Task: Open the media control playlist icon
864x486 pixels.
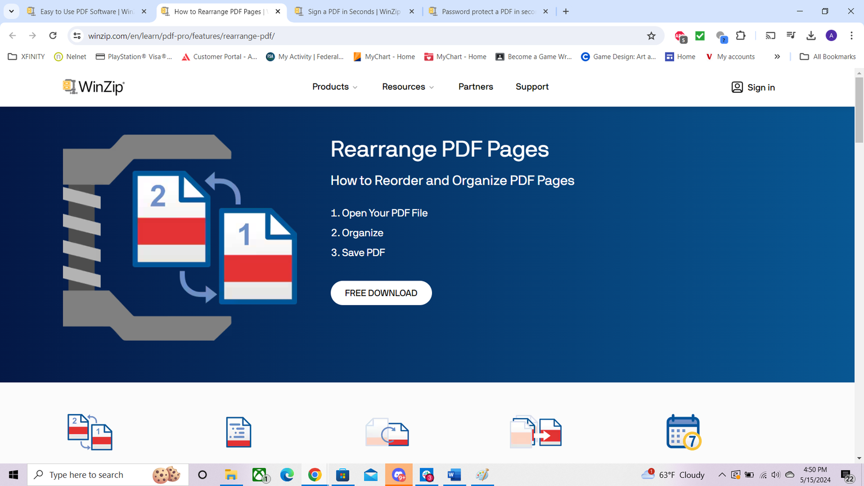Action: [791, 36]
